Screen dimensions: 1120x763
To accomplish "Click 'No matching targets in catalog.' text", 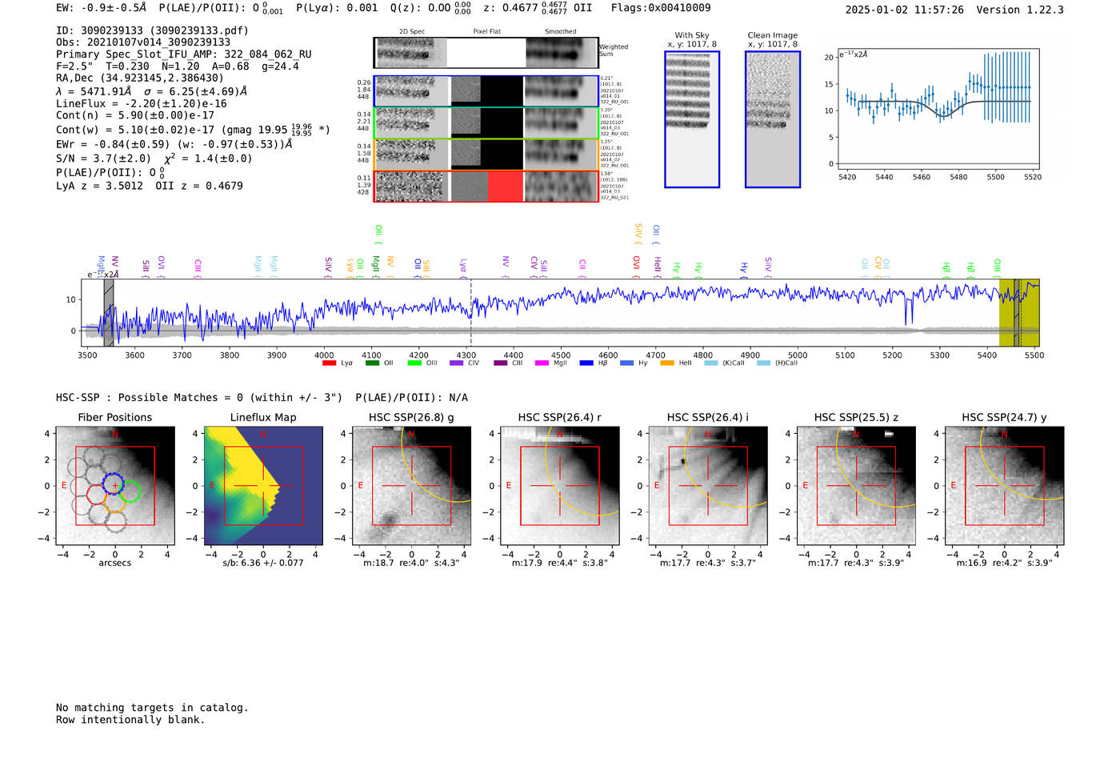I will (152, 708).
